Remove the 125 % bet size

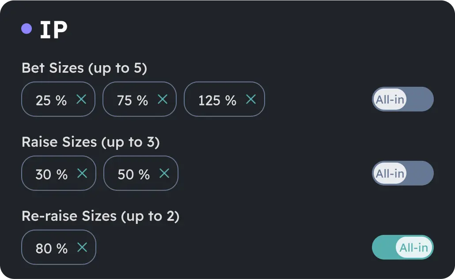click(x=250, y=100)
